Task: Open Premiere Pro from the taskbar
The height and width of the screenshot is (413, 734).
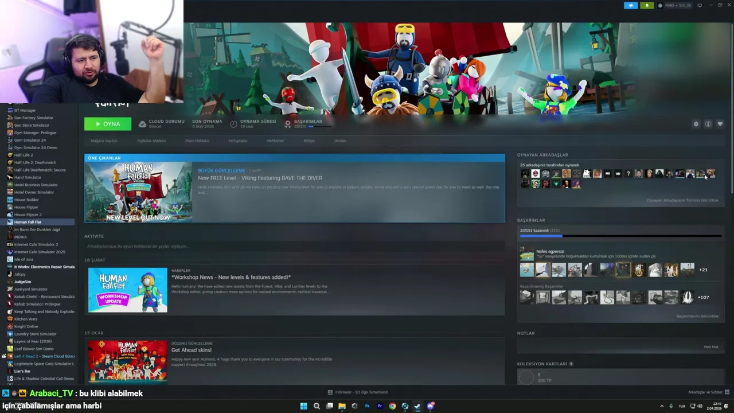Action: click(x=380, y=406)
